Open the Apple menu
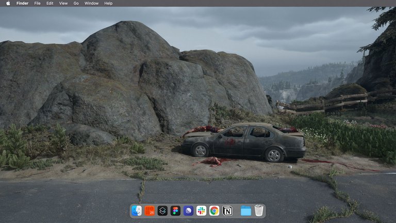Image resolution: width=396 pixels, height=223 pixels. tap(8, 3)
